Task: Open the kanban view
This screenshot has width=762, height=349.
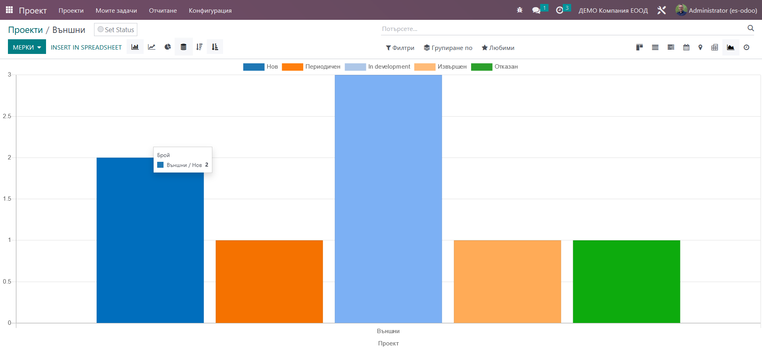Action: pos(639,48)
